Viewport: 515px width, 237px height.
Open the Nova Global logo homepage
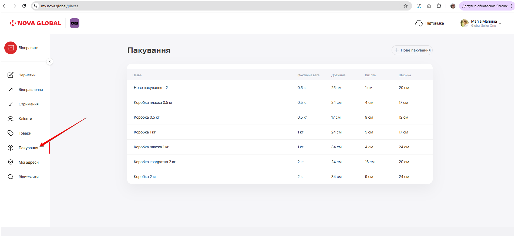point(35,23)
